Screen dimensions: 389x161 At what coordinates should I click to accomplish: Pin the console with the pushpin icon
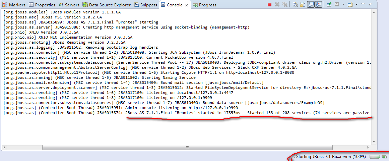(329, 4)
